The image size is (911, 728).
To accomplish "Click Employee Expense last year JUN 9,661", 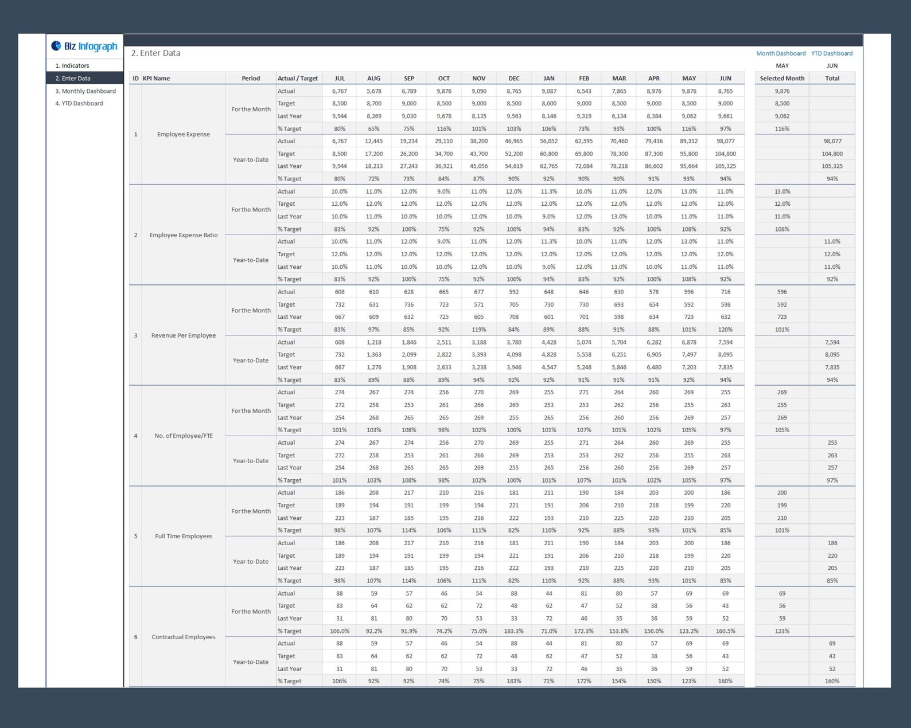I will coord(725,116).
